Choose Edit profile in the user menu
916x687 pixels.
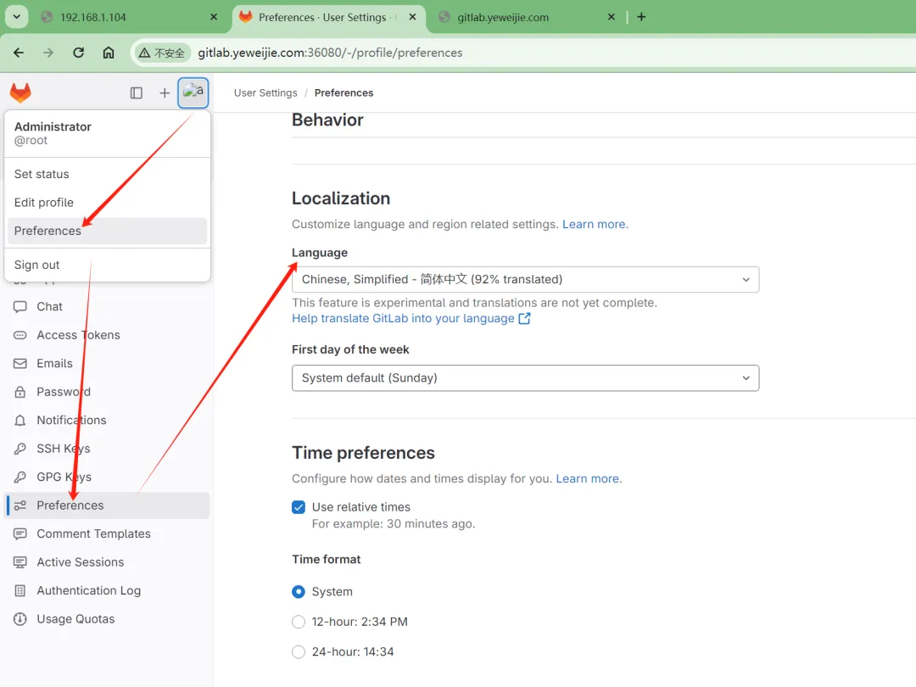[x=44, y=203]
